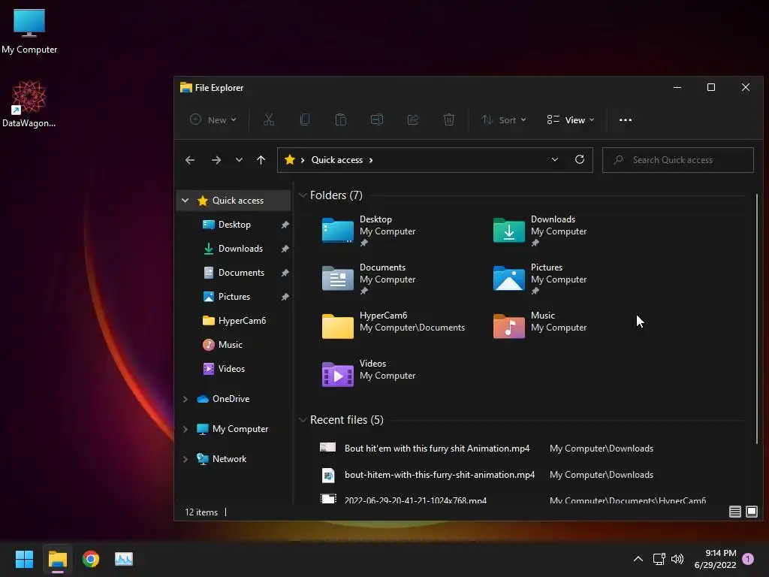Open Google Chrome from the taskbar
Viewport: 769px width, 577px height.
pyautogui.click(x=91, y=559)
